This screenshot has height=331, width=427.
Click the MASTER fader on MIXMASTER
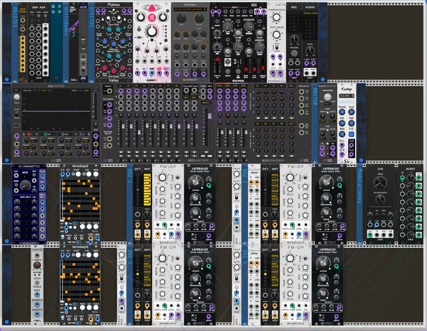coord(210,116)
